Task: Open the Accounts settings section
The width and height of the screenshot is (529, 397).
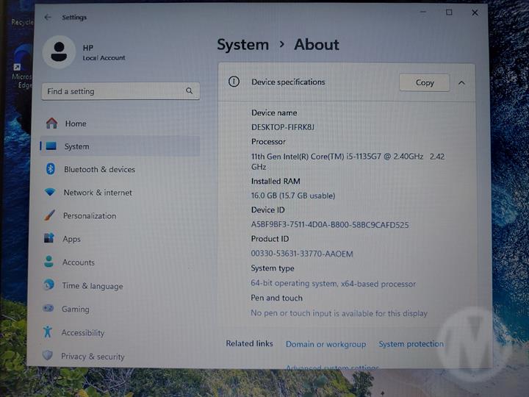Action: 78,262
